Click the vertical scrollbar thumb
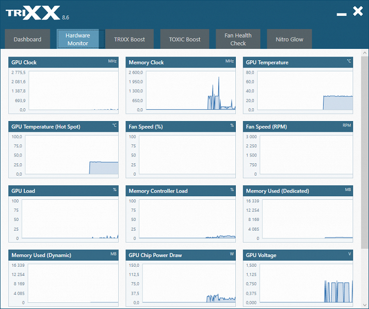 [x=365, y=152]
